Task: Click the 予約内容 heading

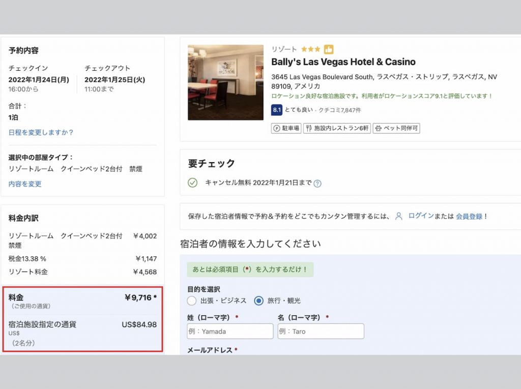Action: (x=23, y=50)
